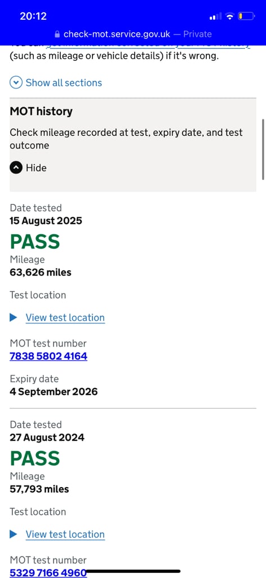
Task: Tap the clock showing 20:12
Action: [33, 16]
